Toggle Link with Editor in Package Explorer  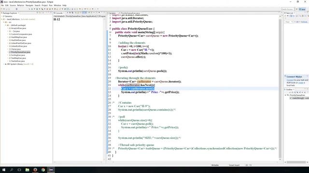[x=40, y=13]
